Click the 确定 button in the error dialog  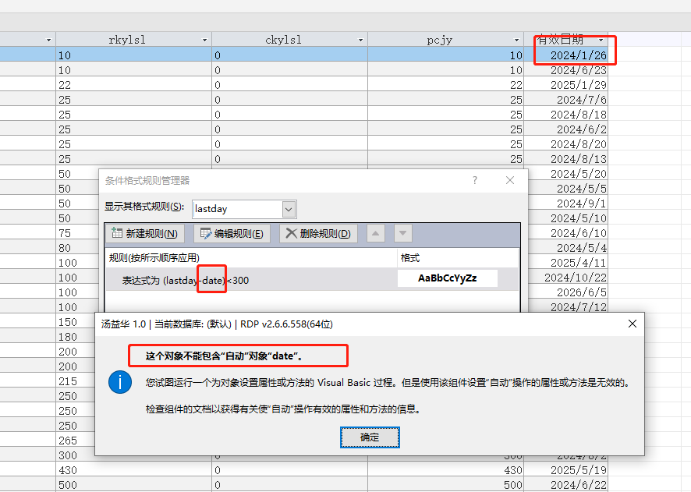coord(370,437)
